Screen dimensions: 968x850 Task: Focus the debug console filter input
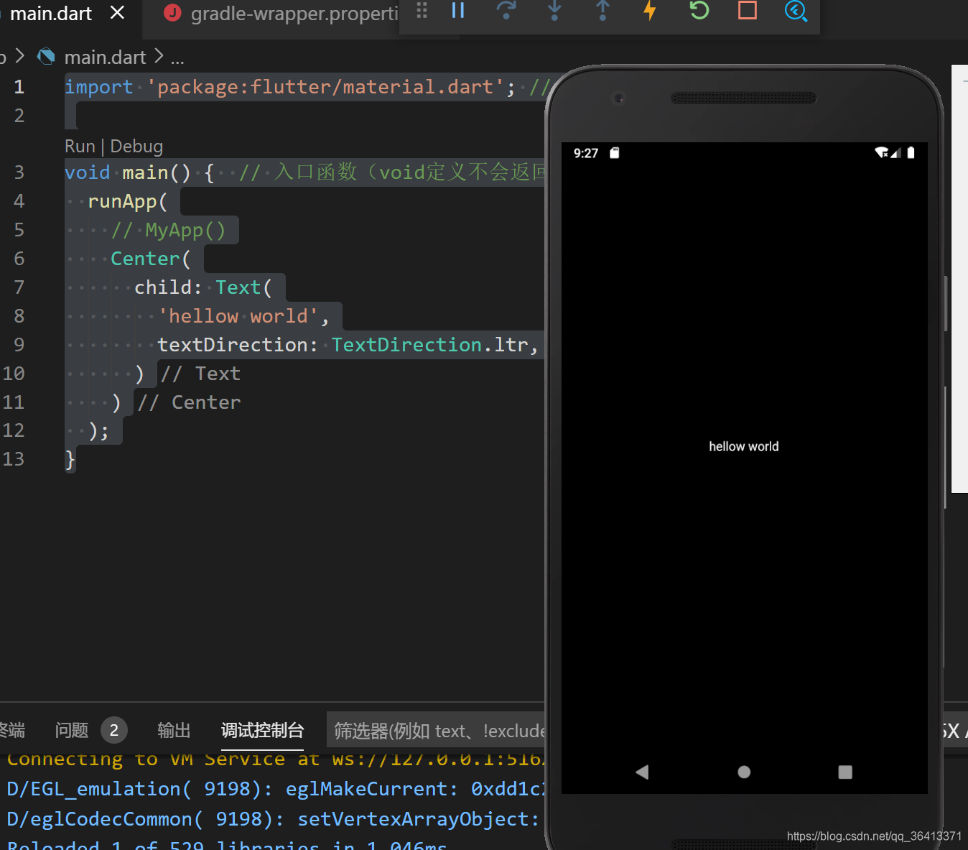pos(436,731)
